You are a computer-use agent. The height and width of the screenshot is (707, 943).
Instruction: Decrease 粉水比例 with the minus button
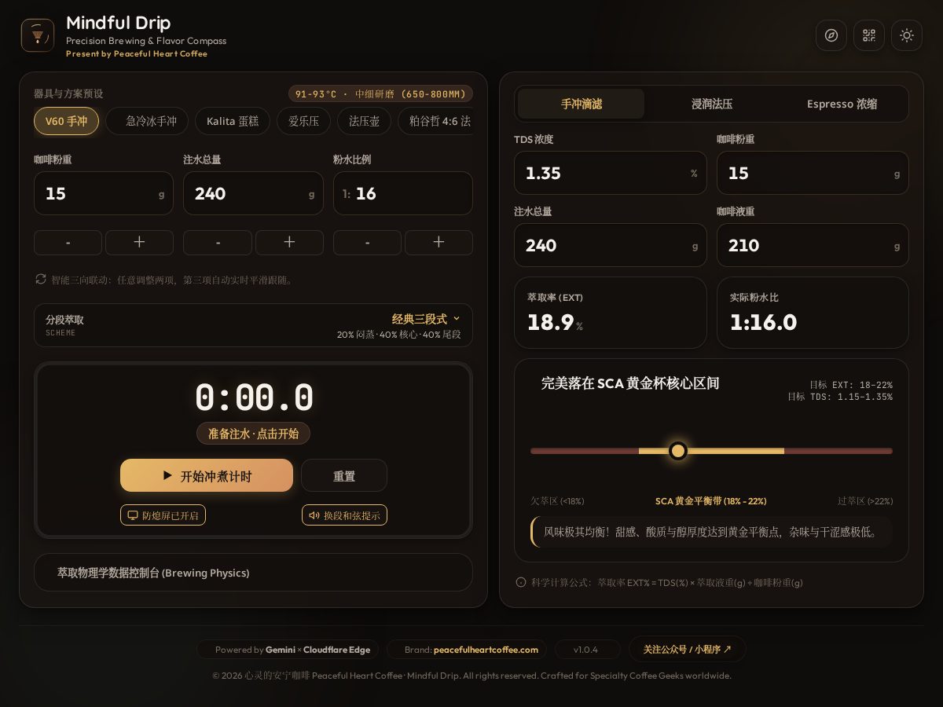(x=367, y=243)
